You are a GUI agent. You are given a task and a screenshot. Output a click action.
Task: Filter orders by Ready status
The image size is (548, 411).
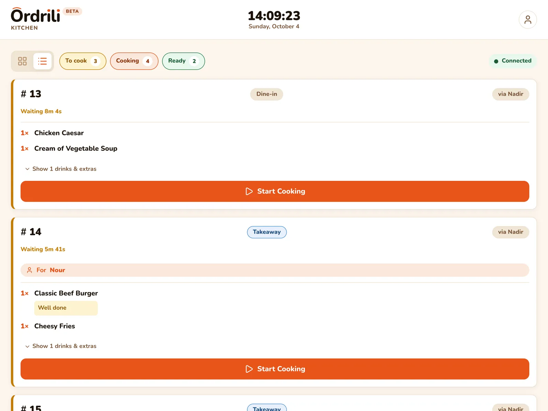click(184, 61)
